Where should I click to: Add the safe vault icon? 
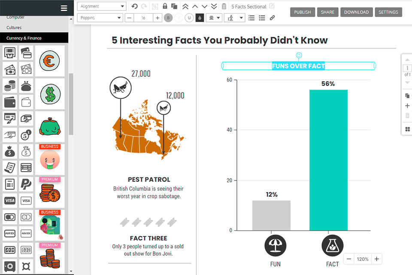click(x=10, y=266)
